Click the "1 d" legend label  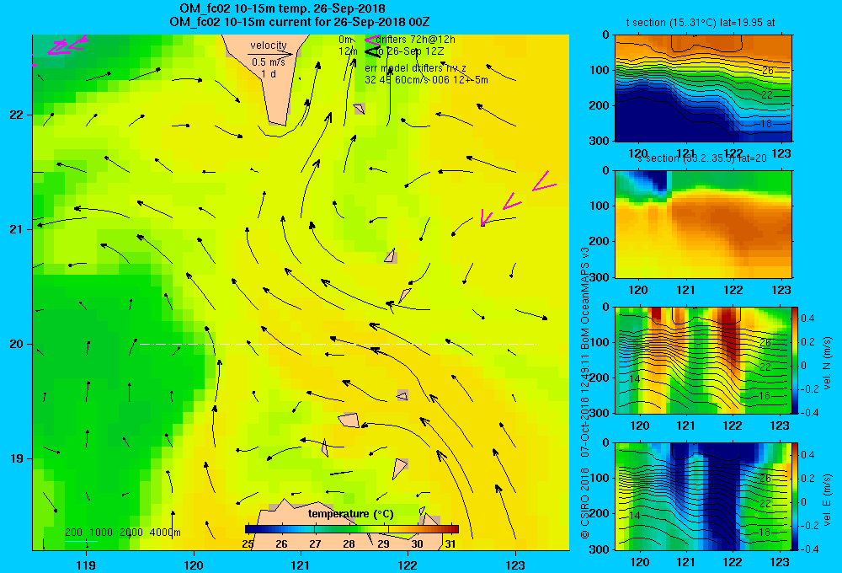click(x=269, y=74)
